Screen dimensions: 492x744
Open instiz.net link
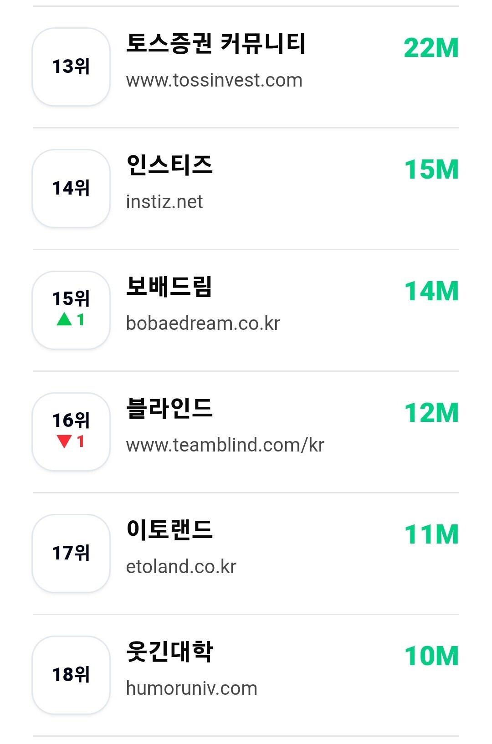click(x=164, y=202)
